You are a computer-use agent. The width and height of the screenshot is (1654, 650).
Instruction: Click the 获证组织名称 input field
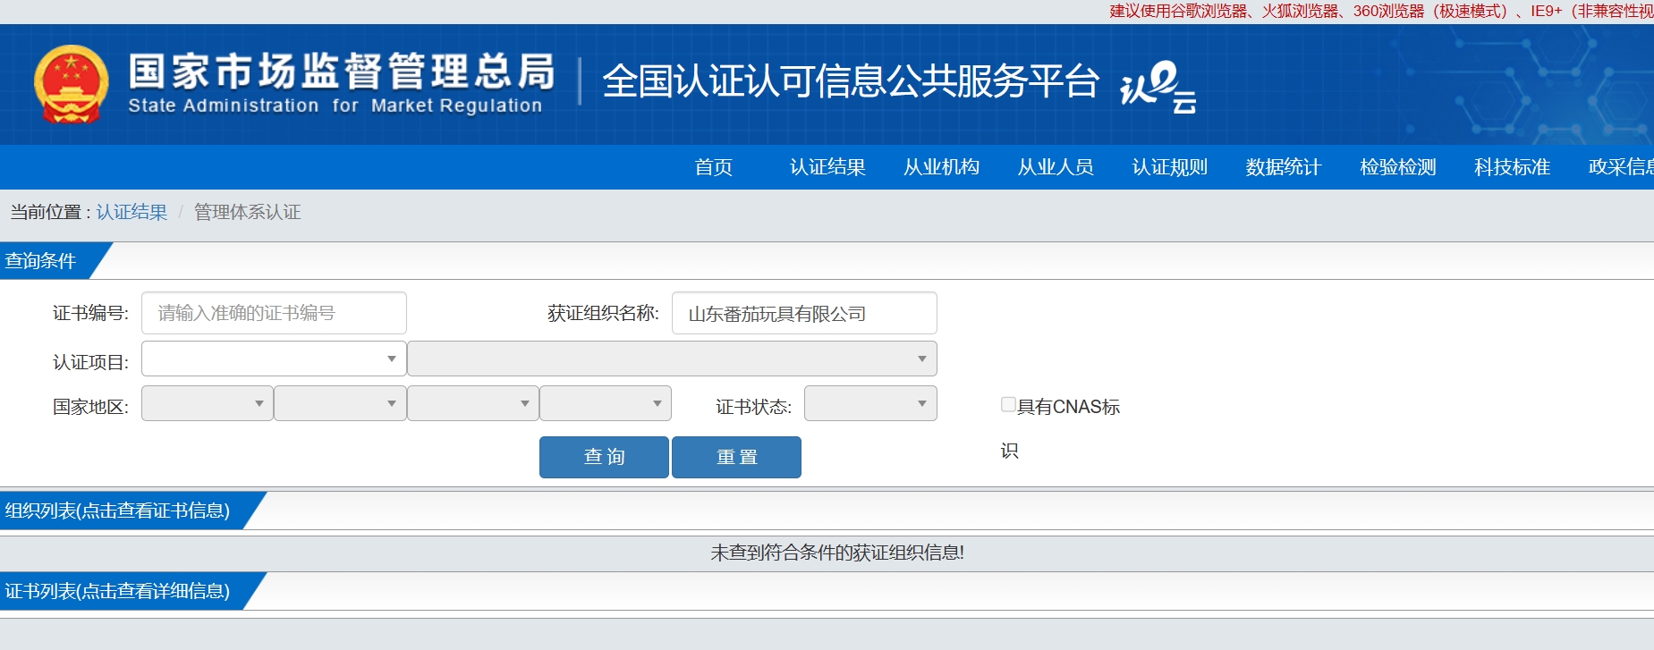804,313
